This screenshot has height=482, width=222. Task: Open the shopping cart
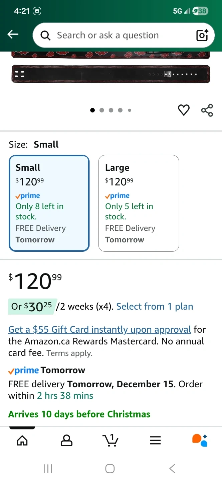(x=110, y=440)
